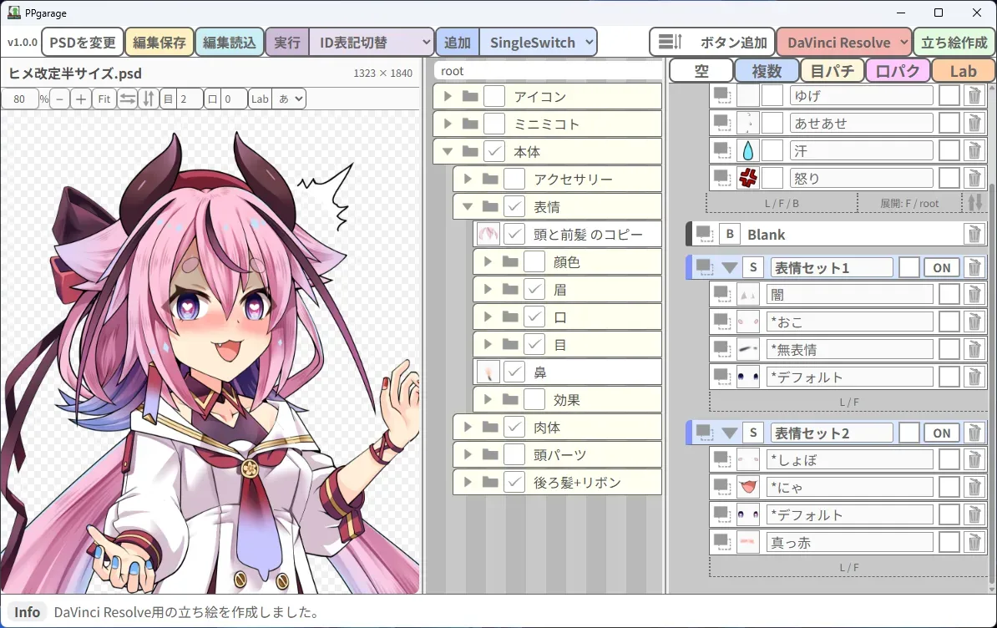Click the zoom percentage field showing 80
This screenshot has height=628, width=997.
[x=20, y=99]
